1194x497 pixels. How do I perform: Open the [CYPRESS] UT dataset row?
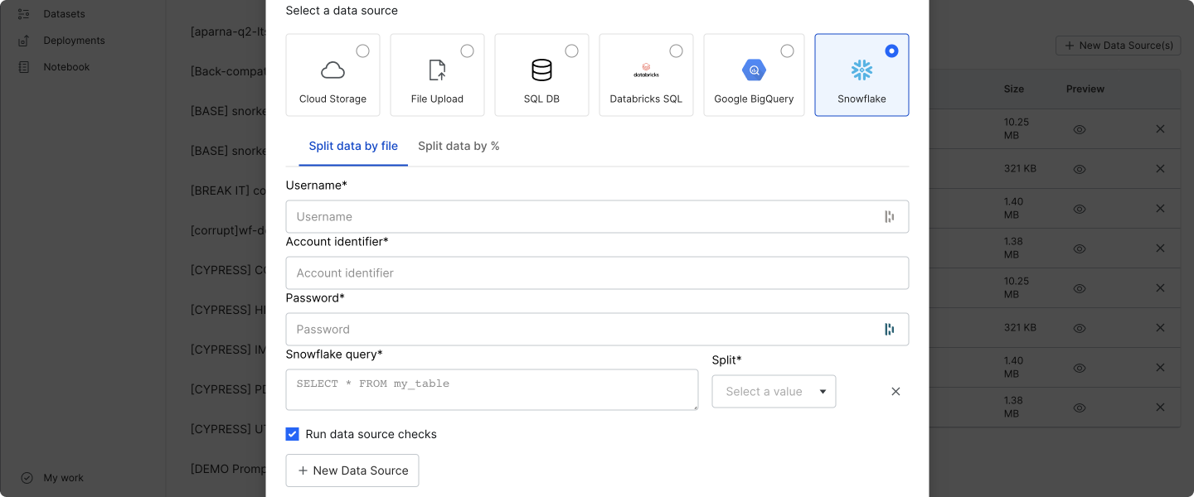228,429
